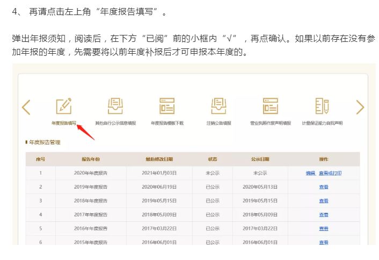Select the 状态 column header
This screenshot has width=379, height=260.
click(213, 159)
